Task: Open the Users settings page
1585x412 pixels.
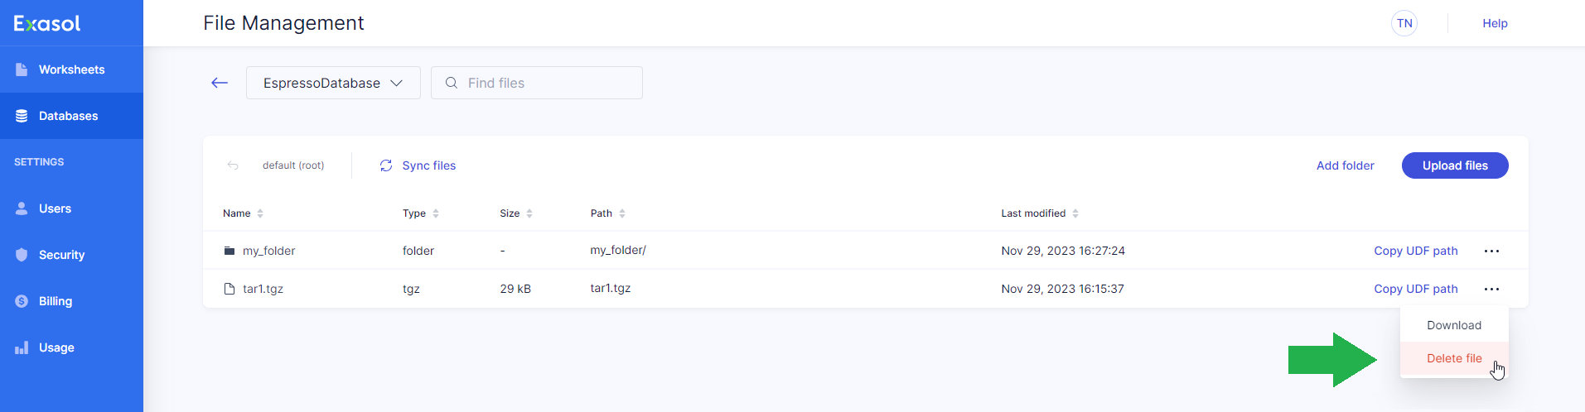Action: point(55,208)
